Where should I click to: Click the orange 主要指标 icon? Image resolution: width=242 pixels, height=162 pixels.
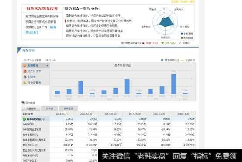pos(25,65)
